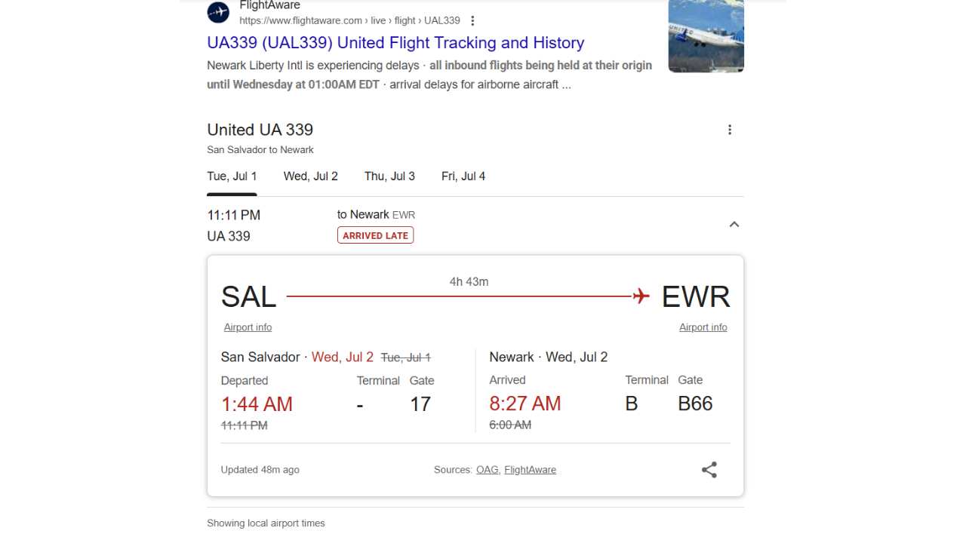Open UA339 United Flight Tracking and History
The height and width of the screenshot is (543, 966).
(395, 42)
